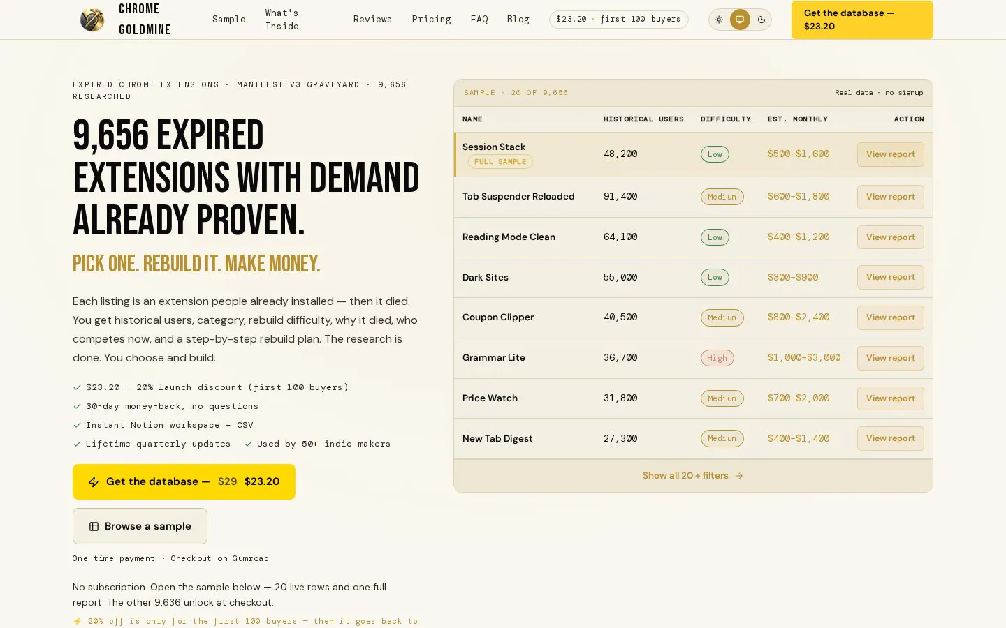Switch to the dark theme moon icon
This screenshot has width=1006, height=628.
(x=761, y=20)
